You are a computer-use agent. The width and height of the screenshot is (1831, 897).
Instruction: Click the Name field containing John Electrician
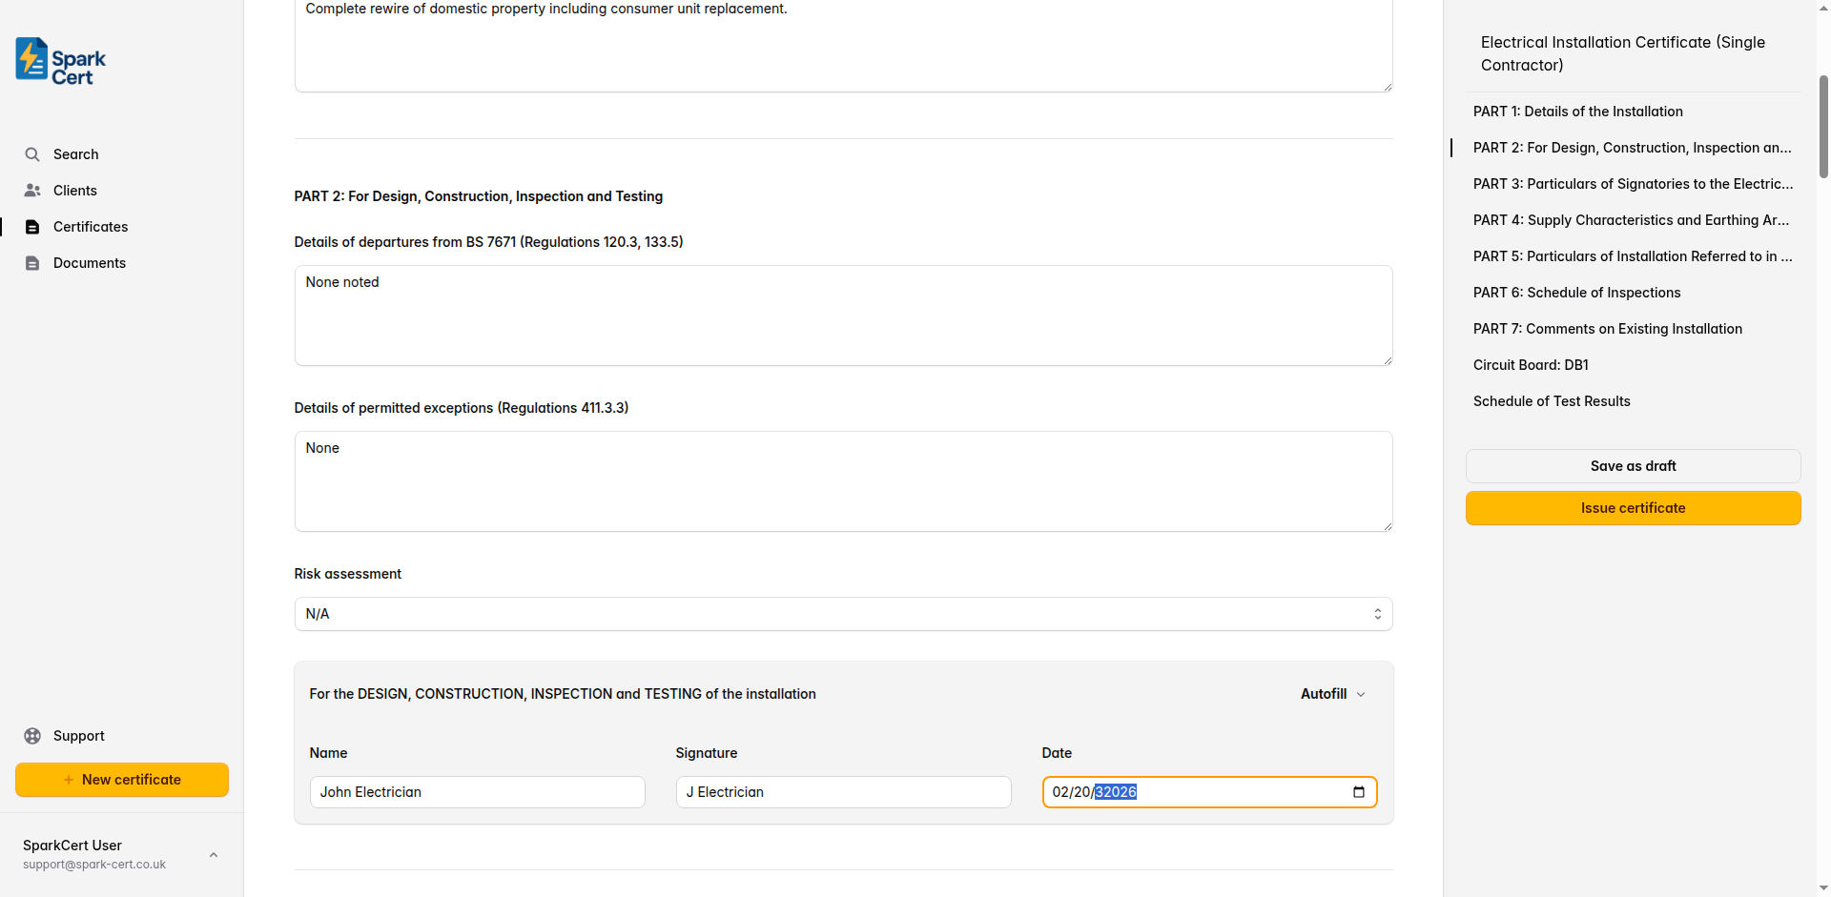point(477,791)
